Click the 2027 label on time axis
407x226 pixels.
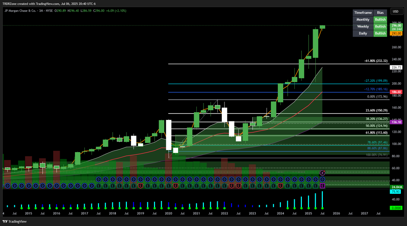[364, 214]
